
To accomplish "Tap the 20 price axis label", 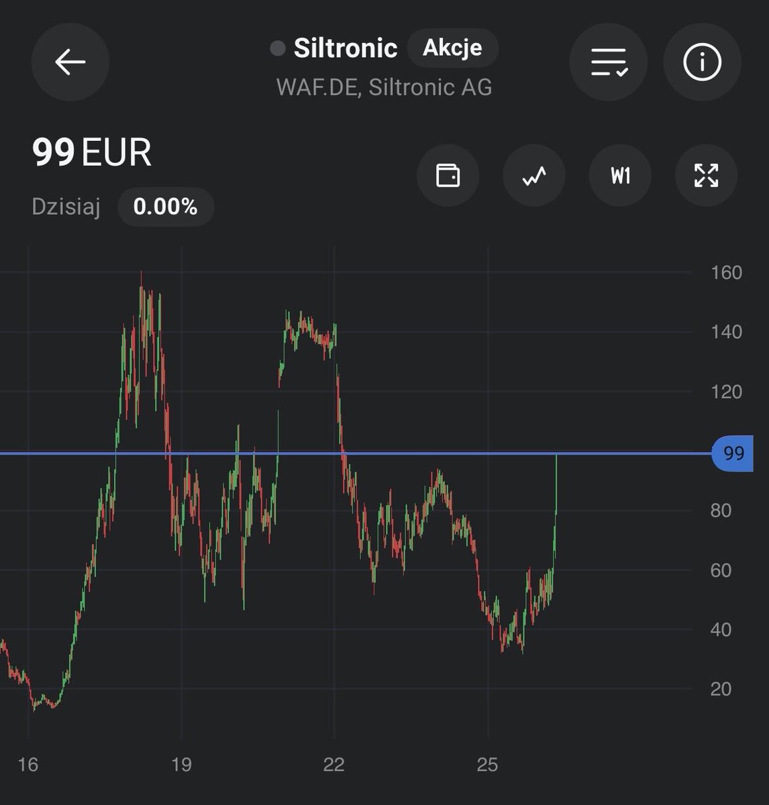I will point(721,689).
